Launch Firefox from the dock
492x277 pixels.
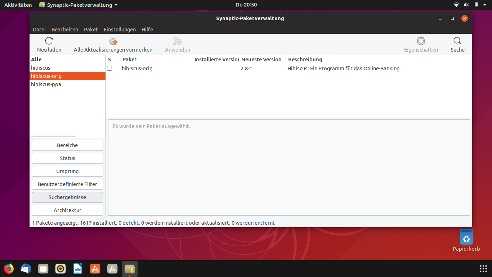click(9, 269)
